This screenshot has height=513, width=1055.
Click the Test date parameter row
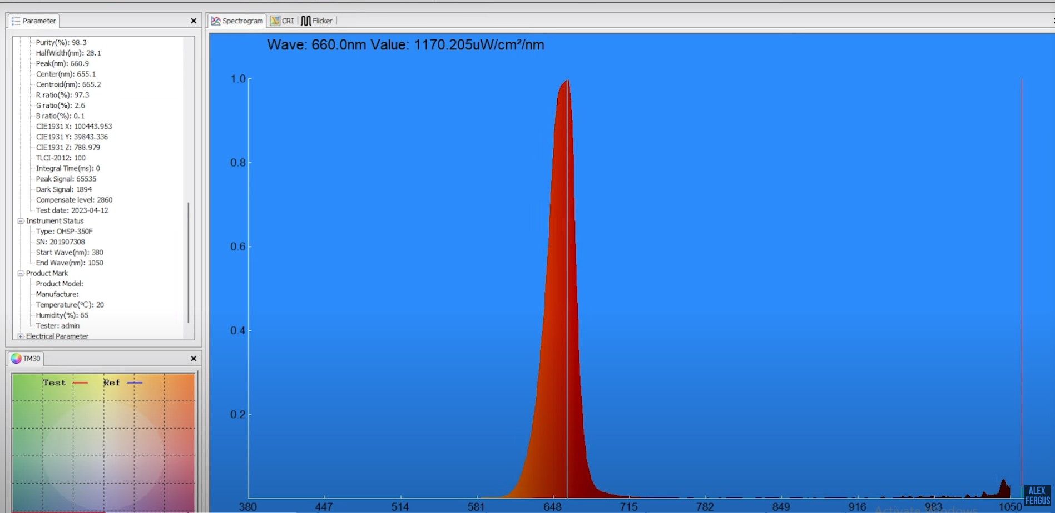(x=71, y=210)
